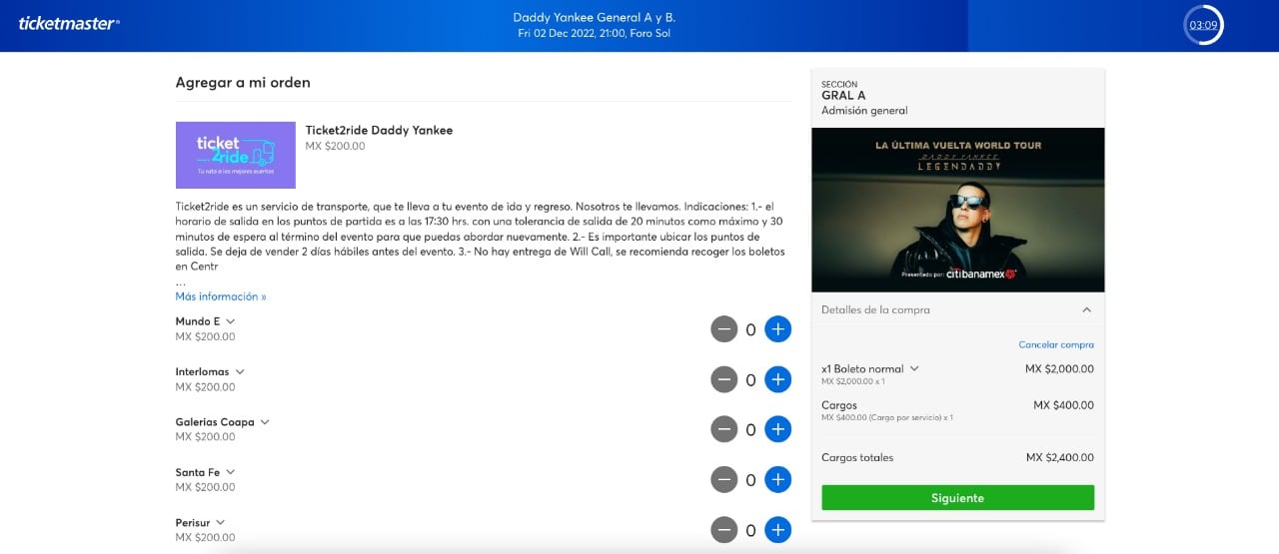This screenshot has height=554, width=1279.
Task: Click the green Siguiente button
Action: 957,497
